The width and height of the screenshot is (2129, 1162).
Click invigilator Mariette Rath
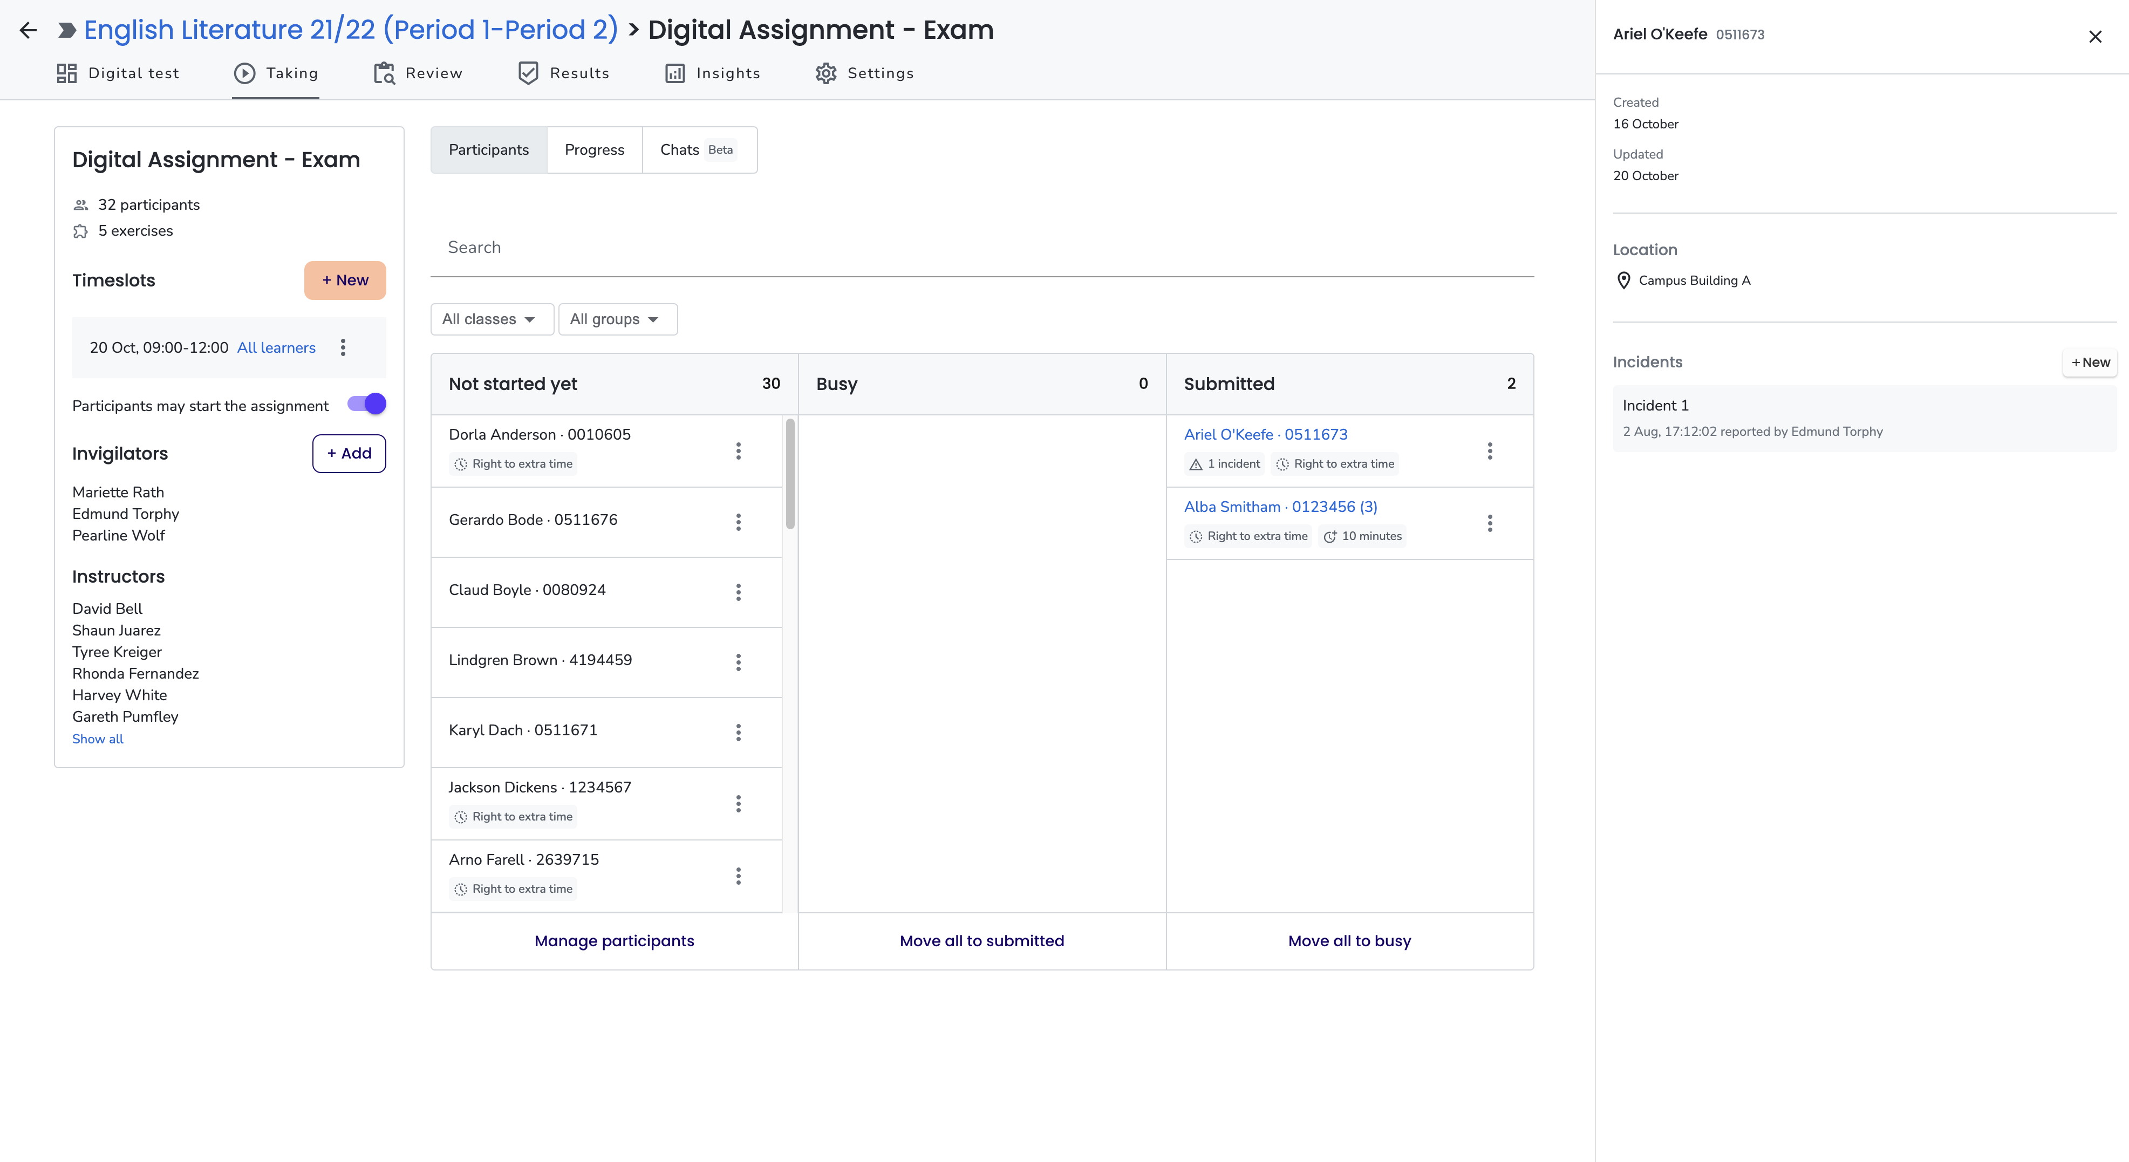pos(118,493)
